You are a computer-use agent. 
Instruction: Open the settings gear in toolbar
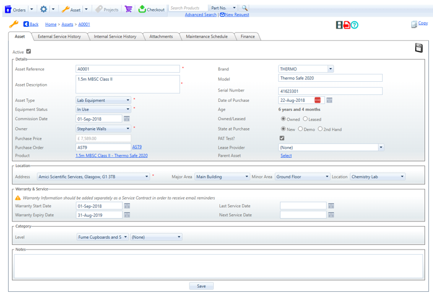point(44,9)
